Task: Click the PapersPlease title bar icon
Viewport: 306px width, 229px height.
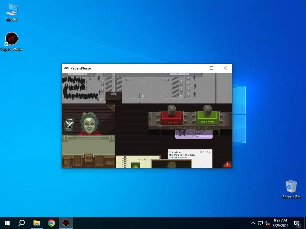Action: 67,68
